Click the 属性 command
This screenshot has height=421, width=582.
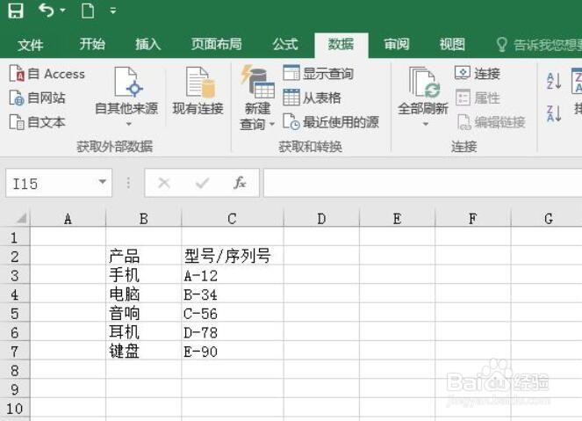point(478,98)
